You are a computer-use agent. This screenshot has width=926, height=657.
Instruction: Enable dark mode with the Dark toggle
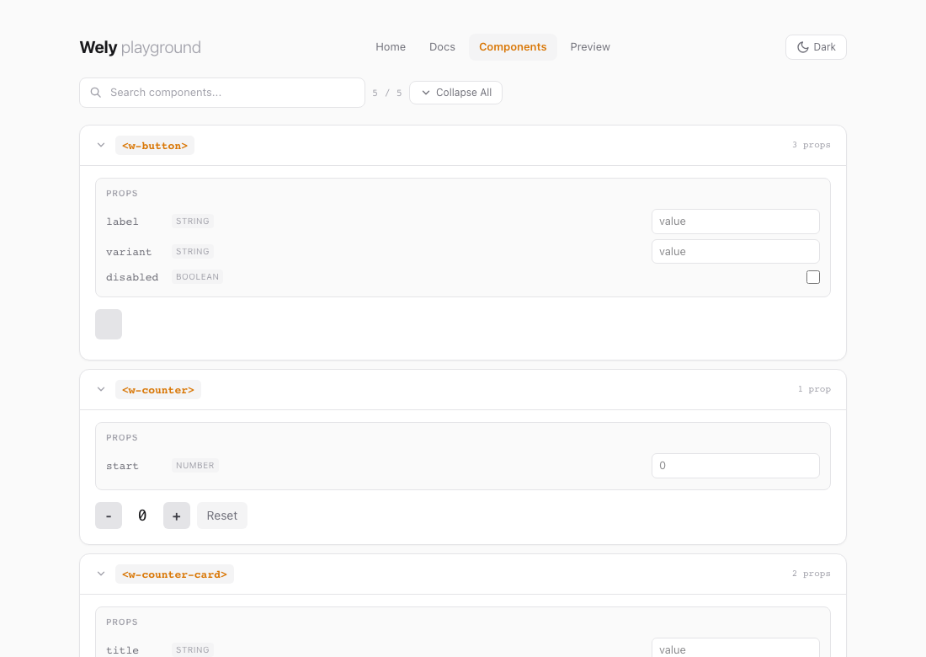tap(815, 46)
